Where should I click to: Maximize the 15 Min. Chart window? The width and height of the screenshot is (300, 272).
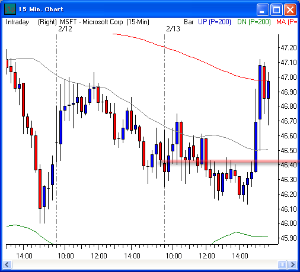[276, 9]
